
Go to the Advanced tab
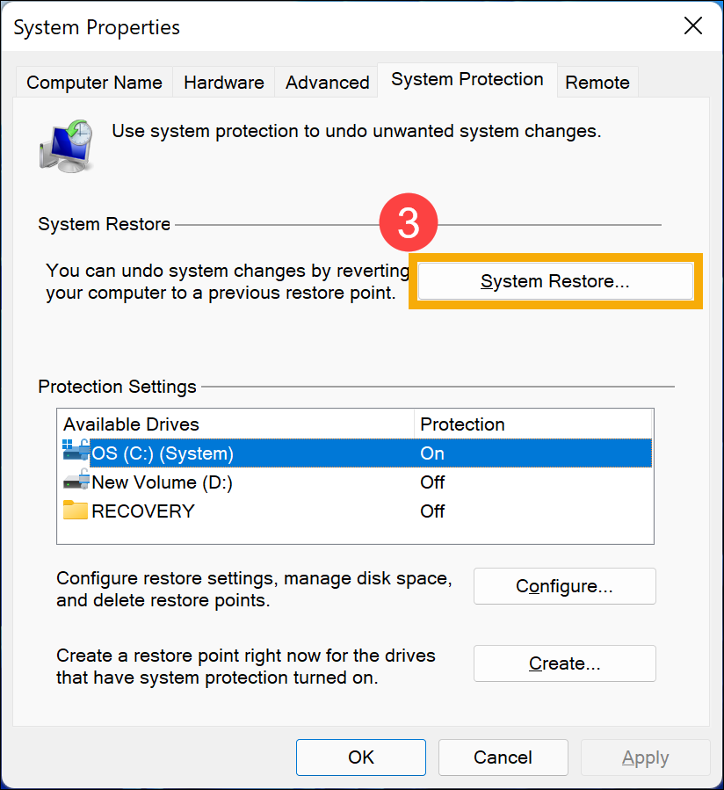tap(327, 83)
